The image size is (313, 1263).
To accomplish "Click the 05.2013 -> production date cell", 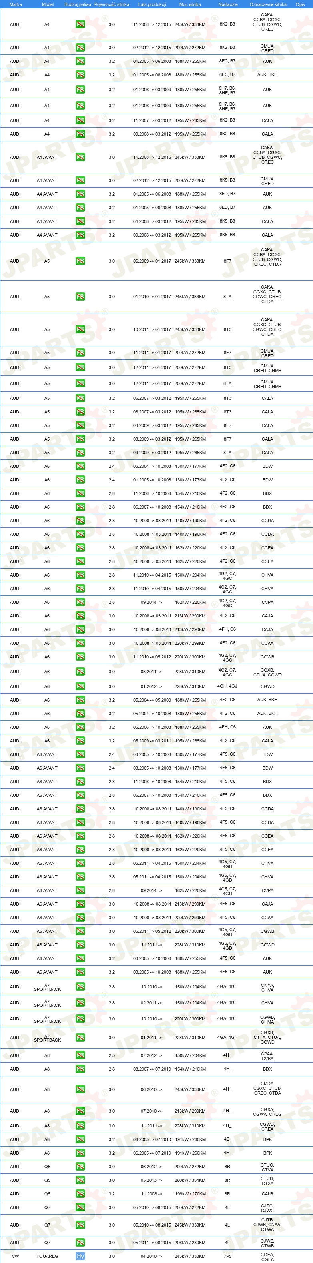I will 151,1180.
